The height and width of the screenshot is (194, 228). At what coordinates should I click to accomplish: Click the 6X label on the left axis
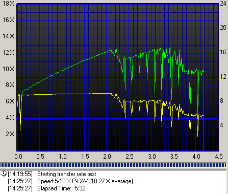point(10,101)
